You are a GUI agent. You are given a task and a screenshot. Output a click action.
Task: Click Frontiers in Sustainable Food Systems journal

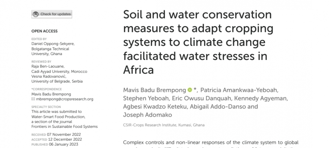coord(65,127)
